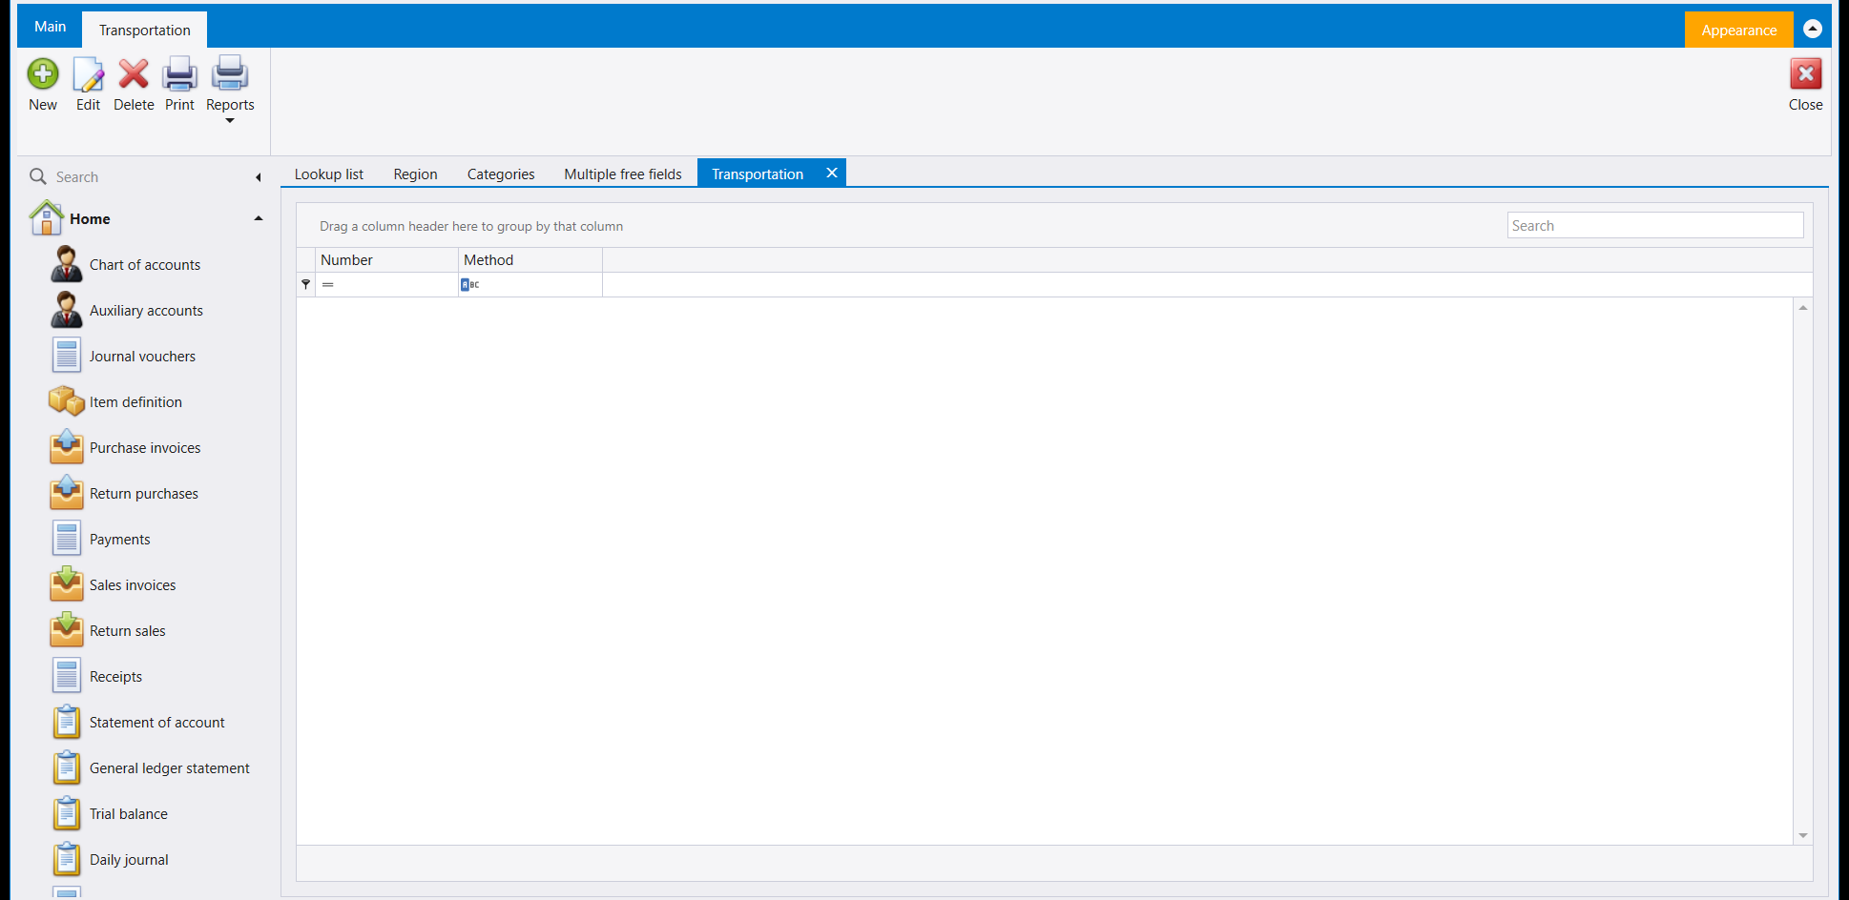
Task: Open the Number column filter operator
Action: pyautogui.click(x=328, y=284)
